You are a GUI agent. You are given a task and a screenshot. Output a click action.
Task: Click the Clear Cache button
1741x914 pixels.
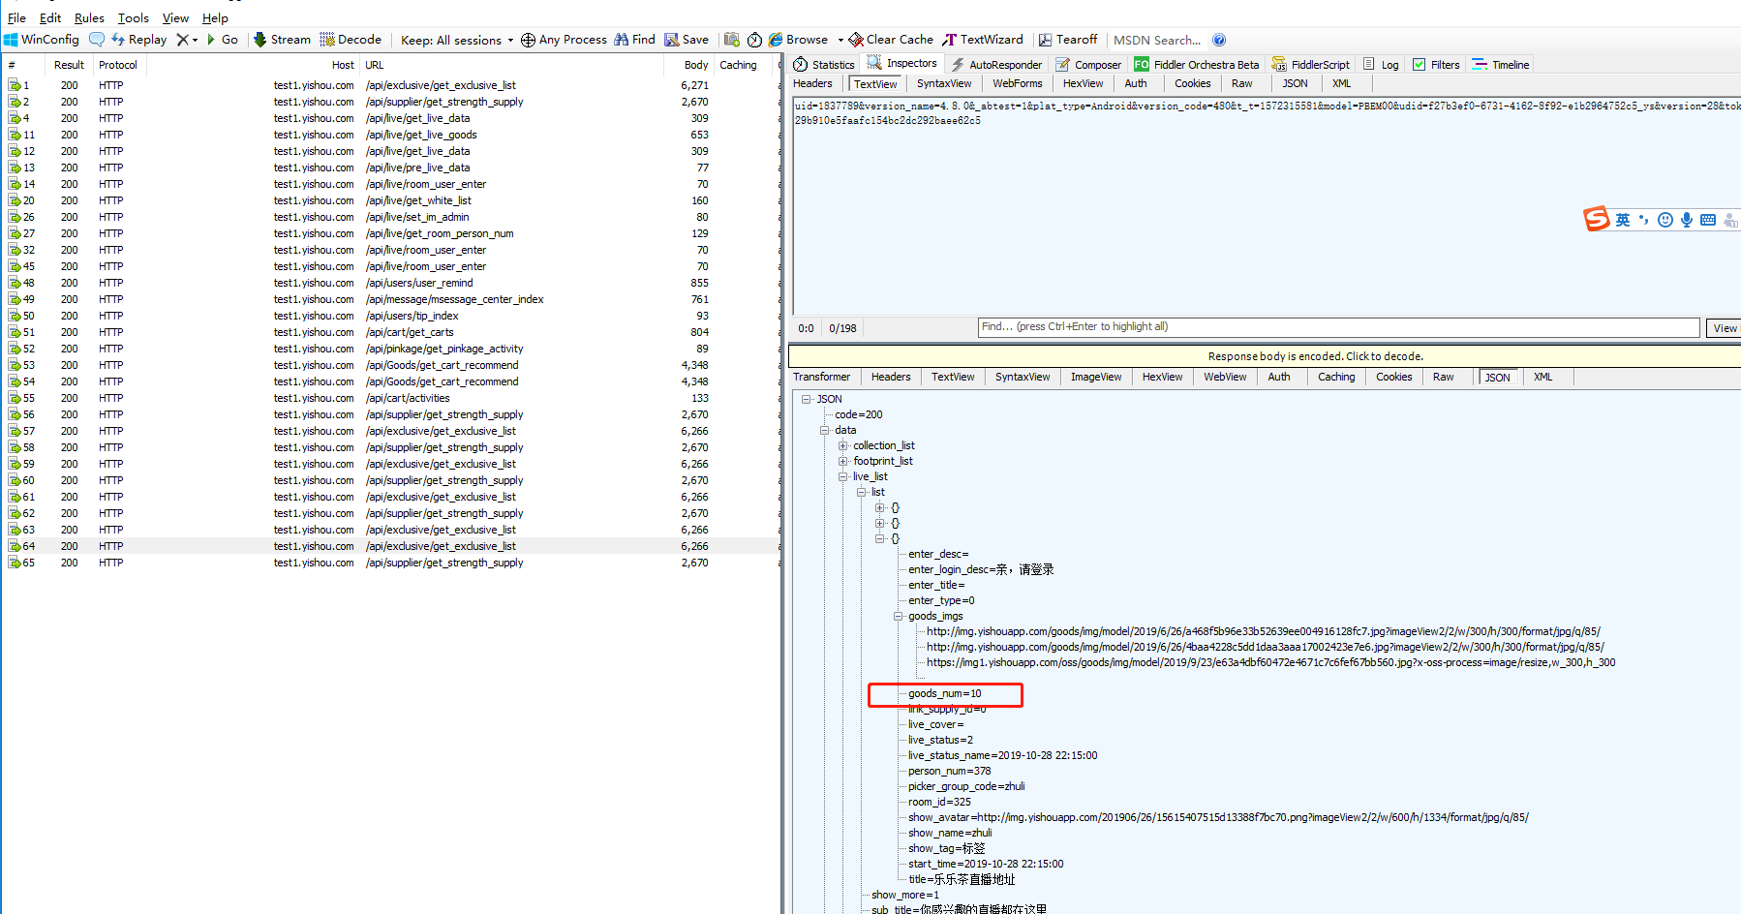pos(891,40)
